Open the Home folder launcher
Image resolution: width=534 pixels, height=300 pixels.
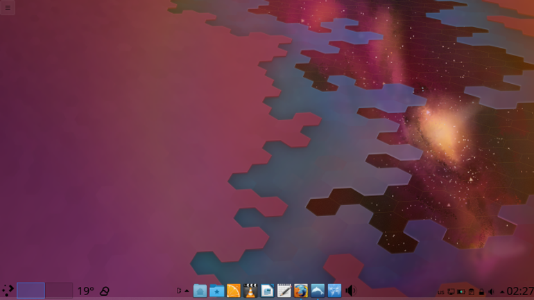tap(200, 291)
